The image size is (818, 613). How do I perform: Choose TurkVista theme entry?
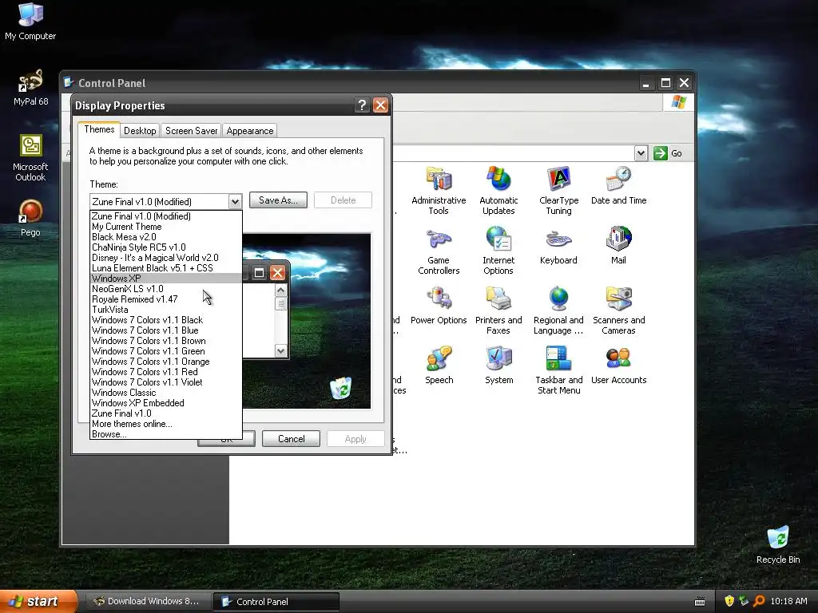(x=166, y=310)
